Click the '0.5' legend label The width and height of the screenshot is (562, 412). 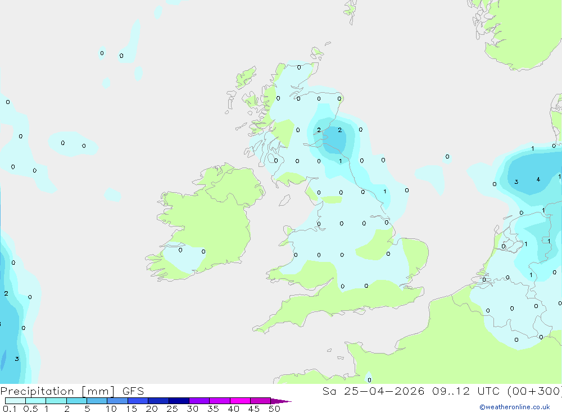[x=30, y=409]
